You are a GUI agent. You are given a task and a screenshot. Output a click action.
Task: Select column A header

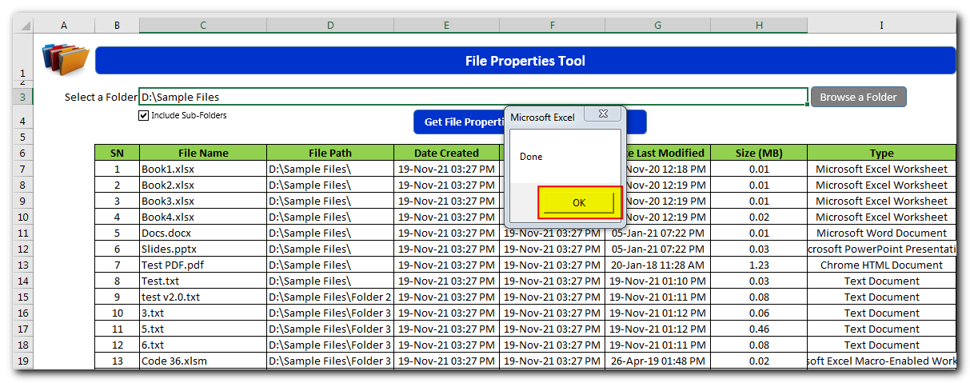coord(64,26)
